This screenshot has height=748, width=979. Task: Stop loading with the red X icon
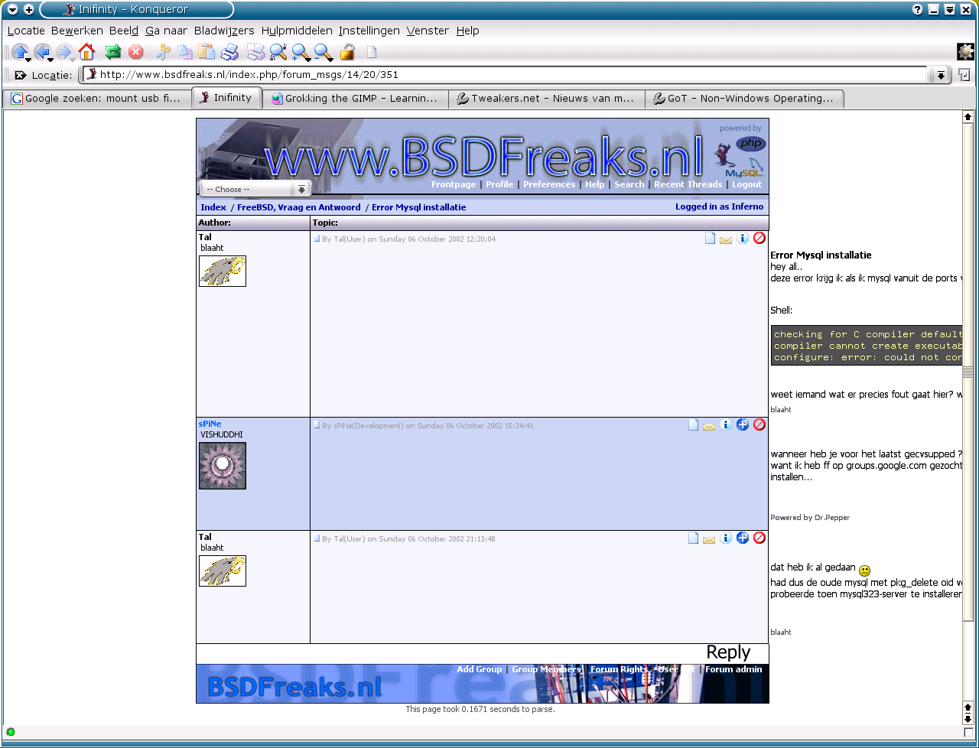(x=136, y=52)
